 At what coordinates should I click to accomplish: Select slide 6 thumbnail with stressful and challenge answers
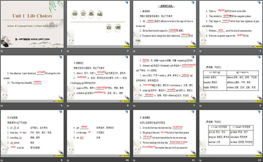98,79
